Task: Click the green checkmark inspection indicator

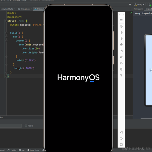Action: pos(131,13)
